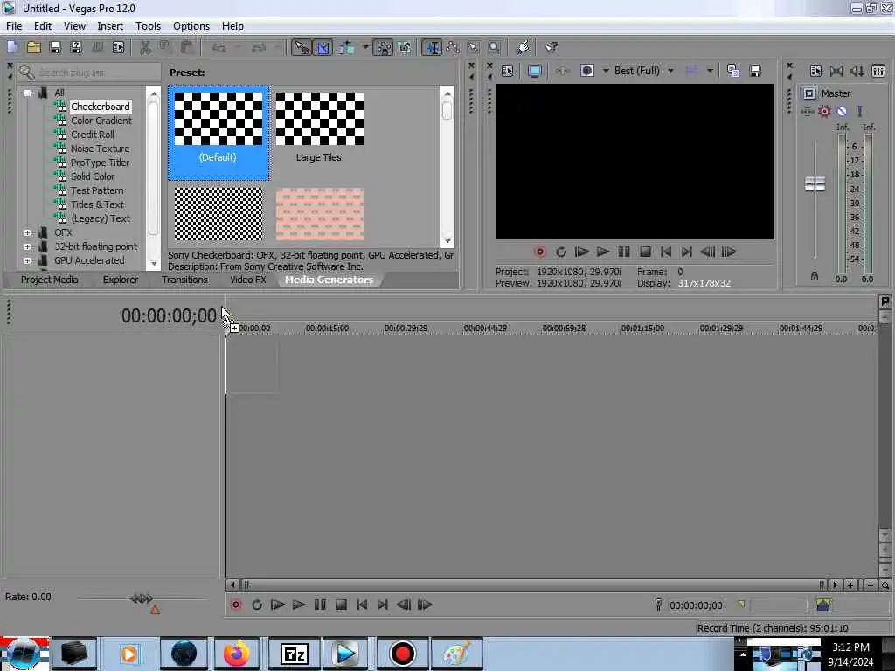Screen dimensions: 895x671
Task: Expand the OFX folder in plug-in tree
Action: point(27,232)
